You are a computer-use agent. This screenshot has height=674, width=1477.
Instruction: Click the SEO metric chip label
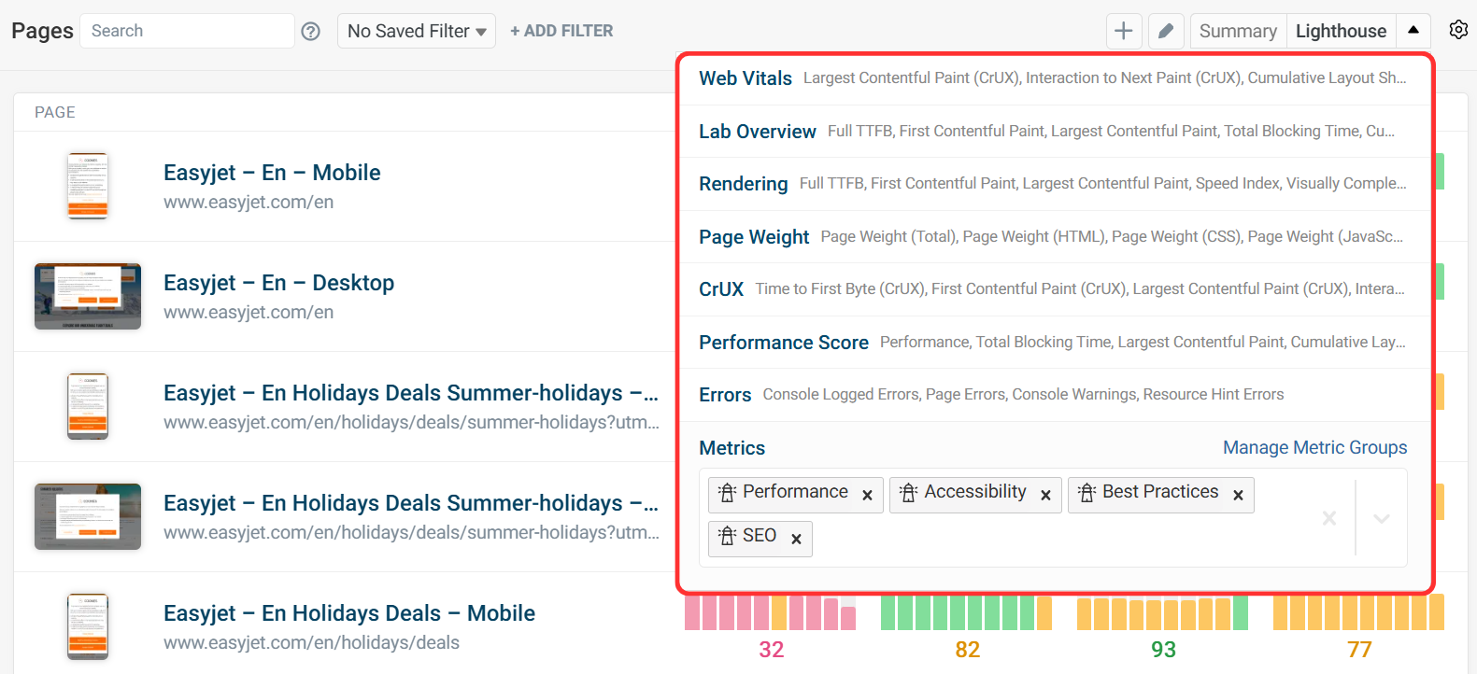click(760, 536)
